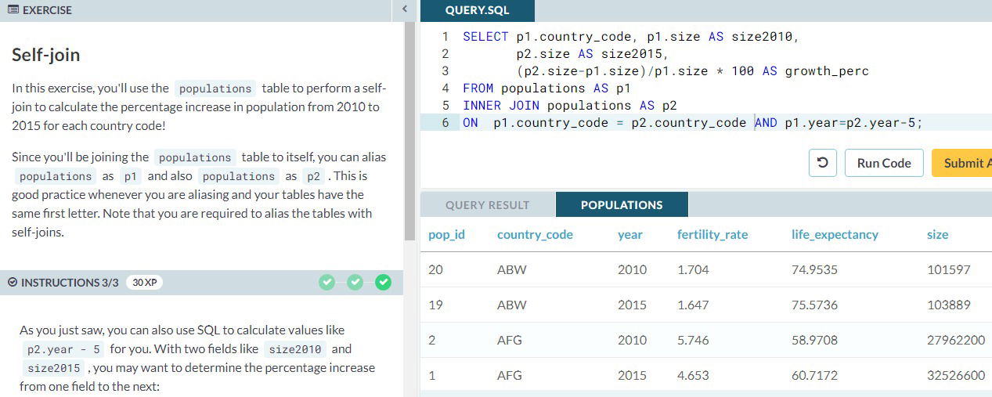Click the exercise panel vertical scrollbar

click(409, 133)
